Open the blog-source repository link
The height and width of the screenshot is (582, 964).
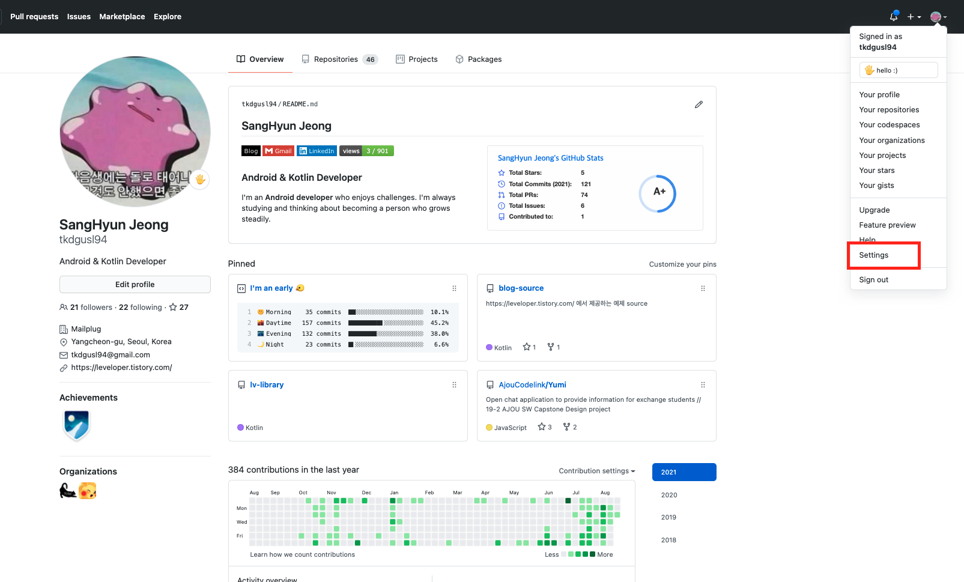521,288
